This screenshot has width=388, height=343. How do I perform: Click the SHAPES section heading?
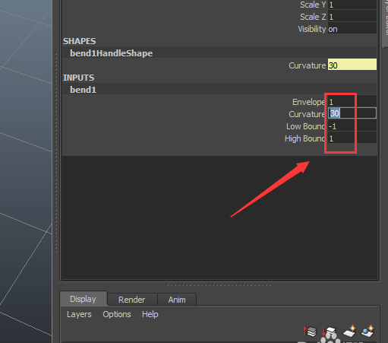79,41
